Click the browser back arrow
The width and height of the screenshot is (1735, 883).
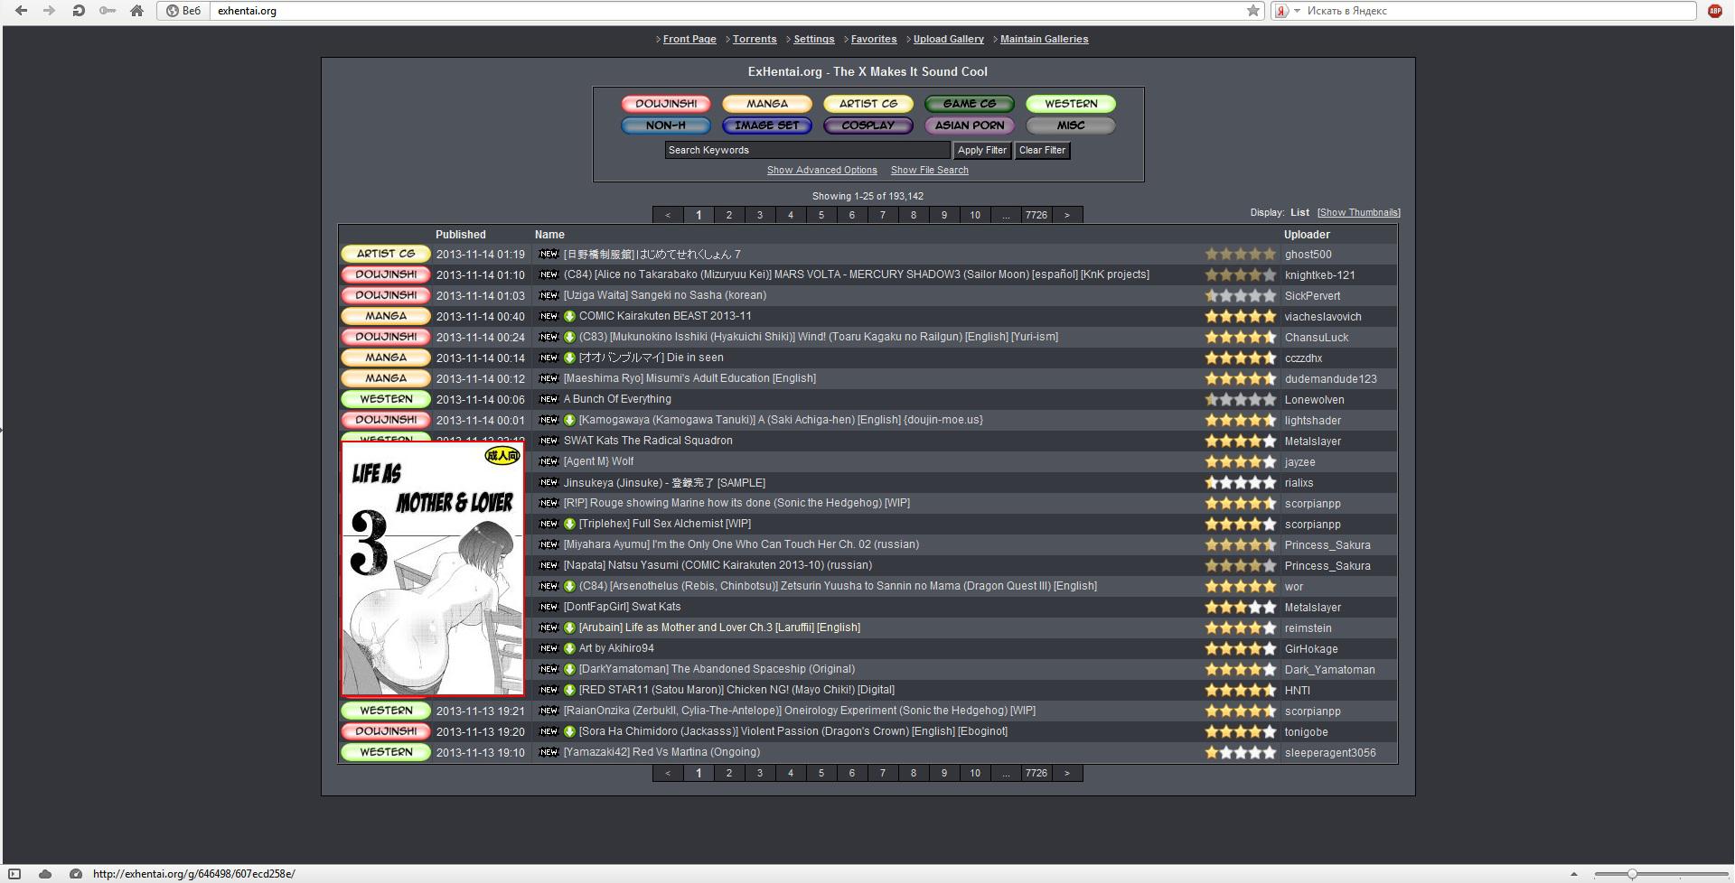(x=21, y=11)
